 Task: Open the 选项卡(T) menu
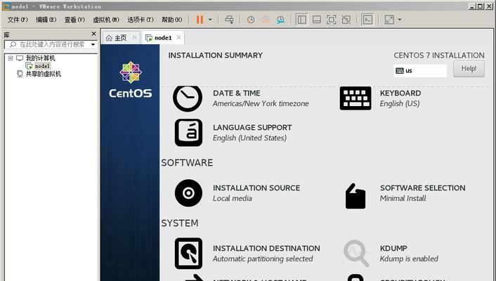pos(141,20)
